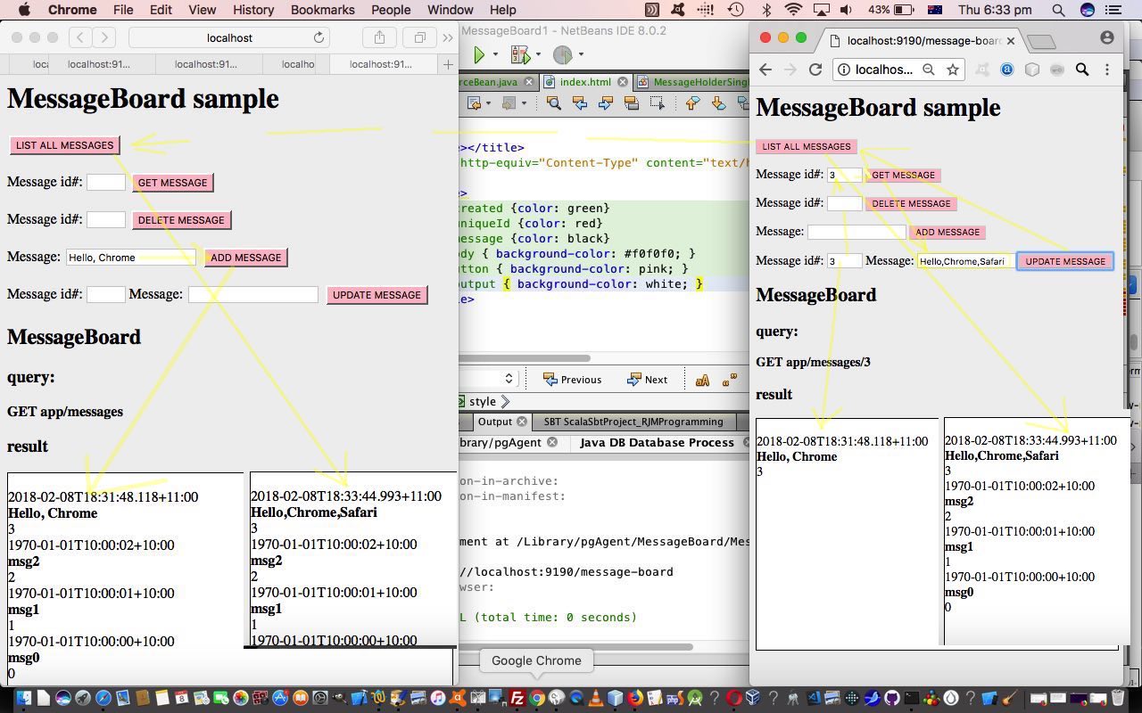This screenshot has height=713, width=1142.
Task: Reload the page in Safari address bar
Action: 319,37
